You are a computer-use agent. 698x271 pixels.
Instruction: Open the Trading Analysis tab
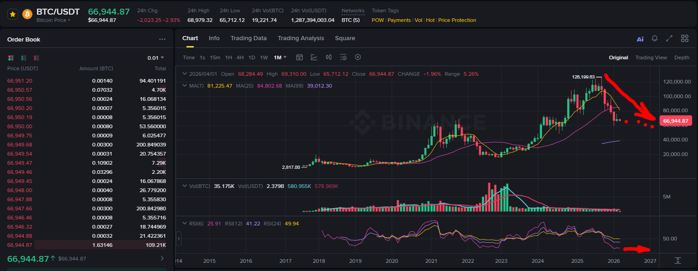[x=301, y=38]
